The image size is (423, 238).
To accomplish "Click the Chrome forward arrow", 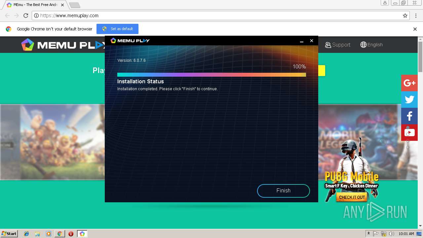I will pos(17,16).
